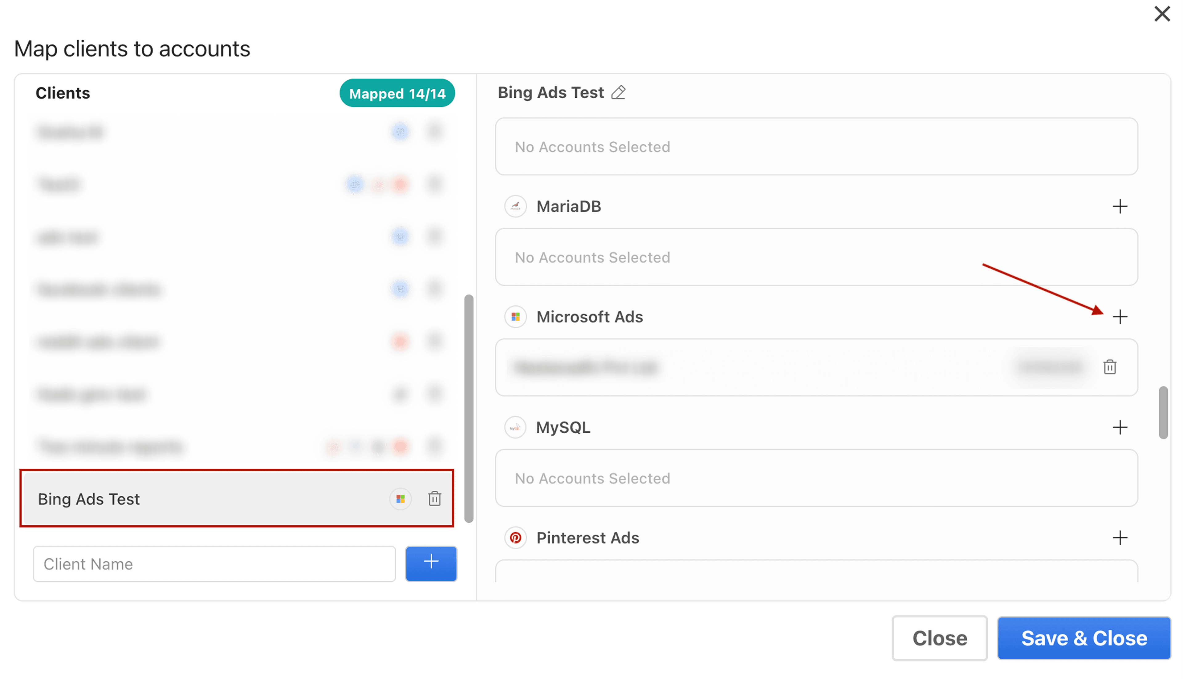The image size is (1183, 679).
Task: Focus the Client Name input field
Action: point(214,564)
